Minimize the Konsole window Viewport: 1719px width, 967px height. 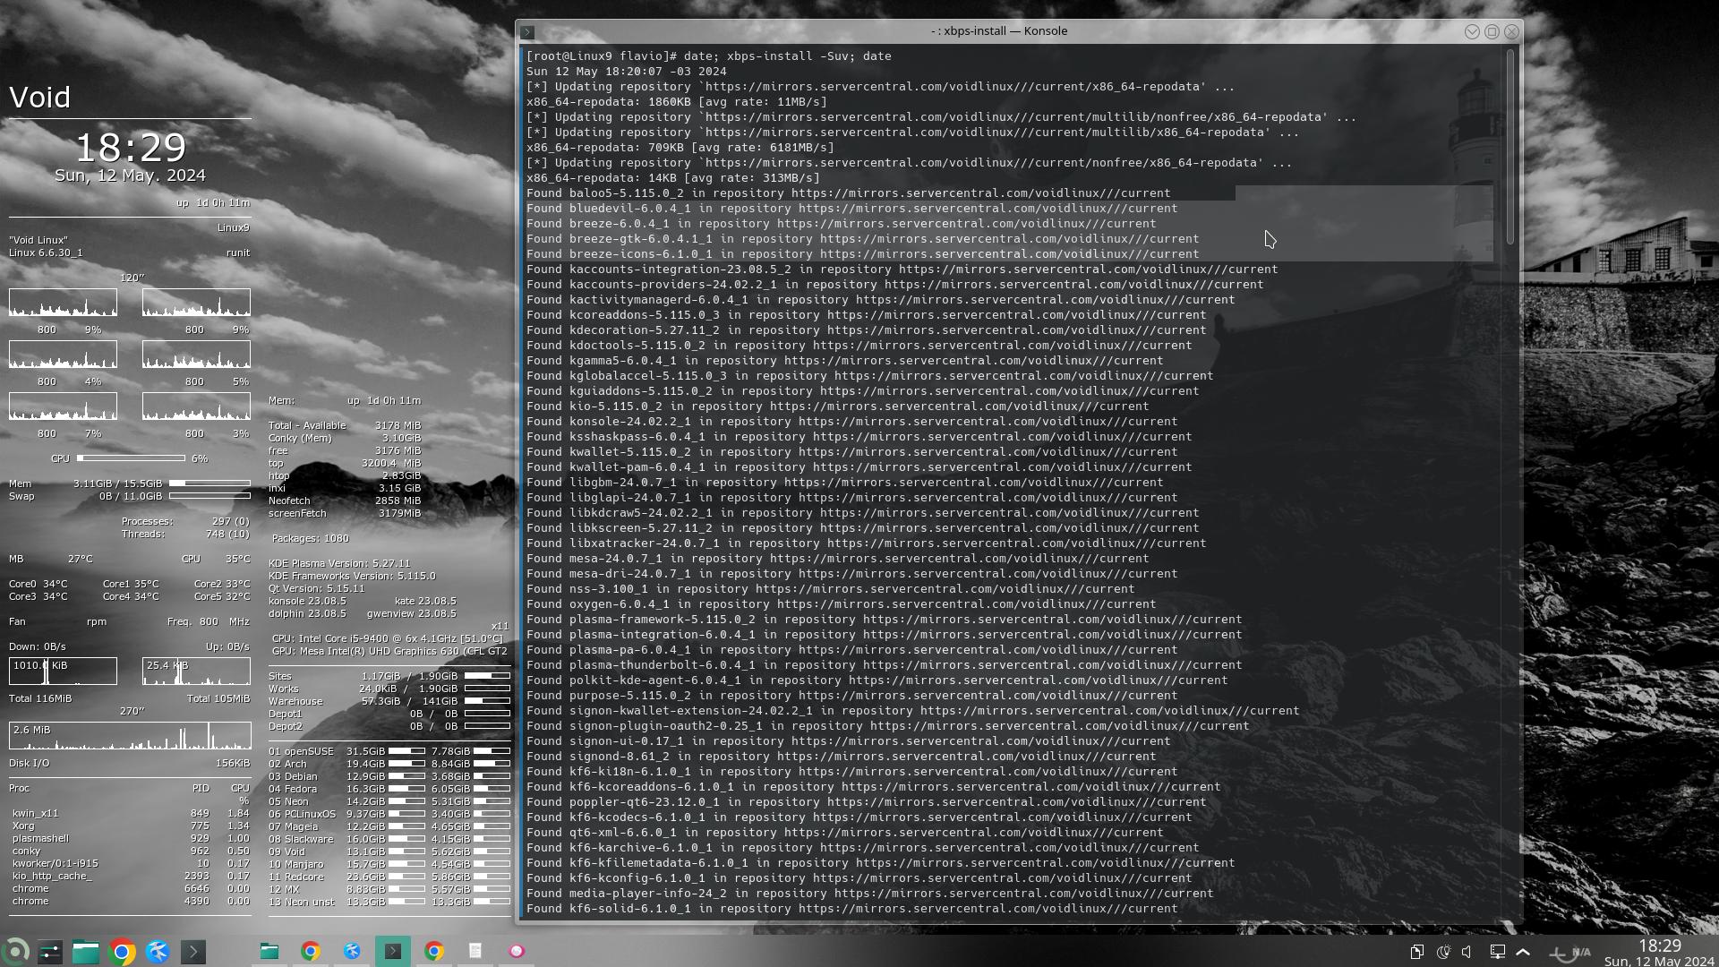coord(1472,31)
